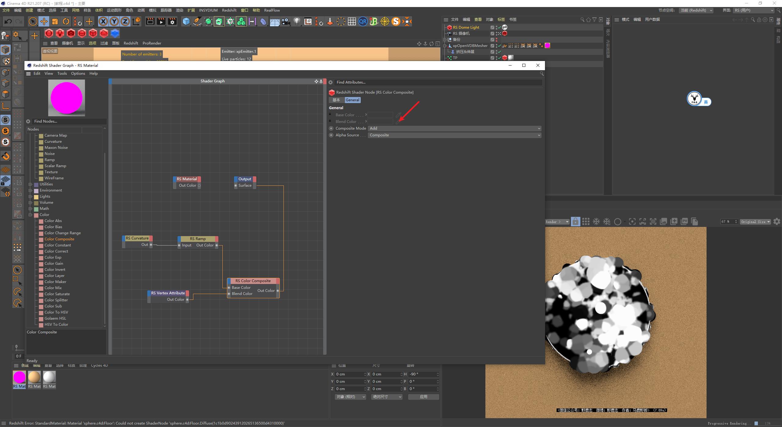
Task: Click the Redshift S toolbar icon
Action: tap(396, 22)
